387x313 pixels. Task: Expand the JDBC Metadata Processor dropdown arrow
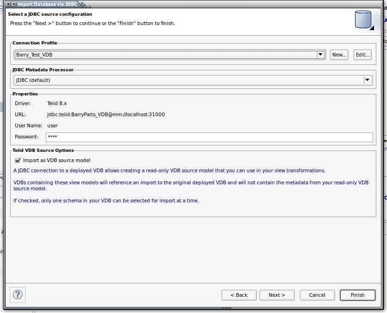[x=367, y=80]
